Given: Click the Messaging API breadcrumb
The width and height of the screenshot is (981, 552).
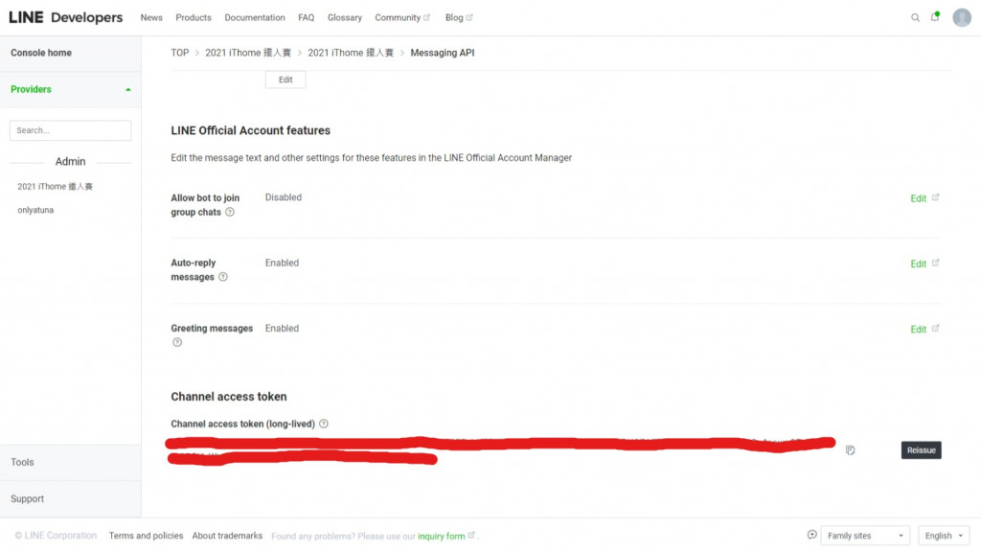Looking at the screenshot, I should [x=443, y=53].
